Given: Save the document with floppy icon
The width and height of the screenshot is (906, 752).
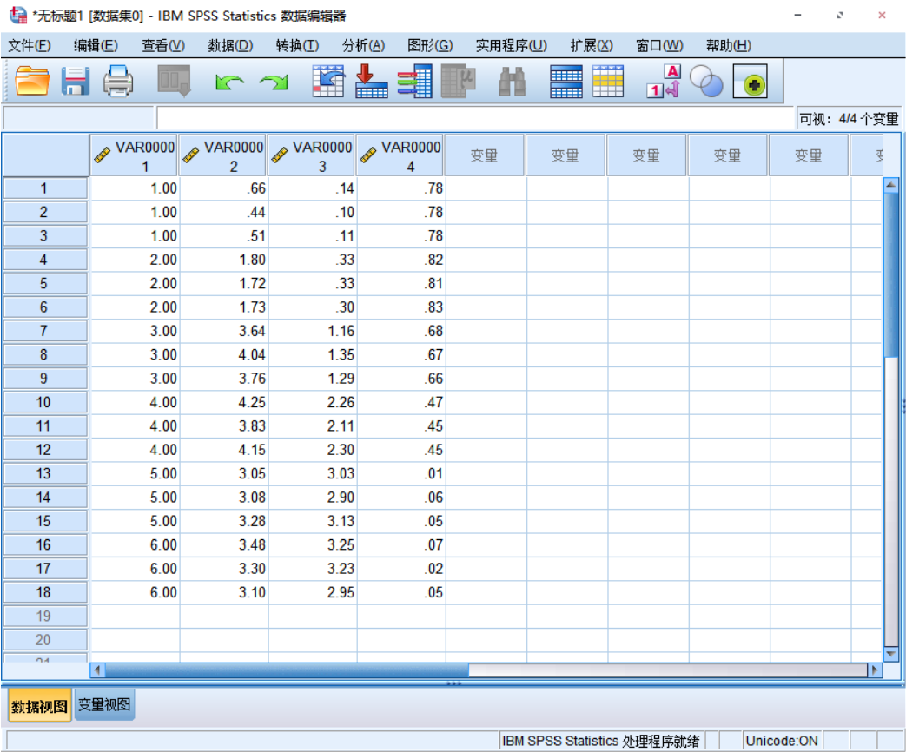Looking at the screenshot, I should click(76, 81).
